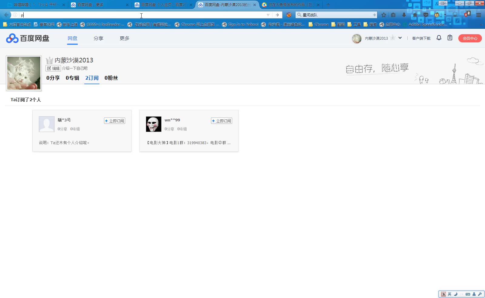Click the search field containing 星河战队
This screenshot has width=485, height=298.
(x=336, y=15)
